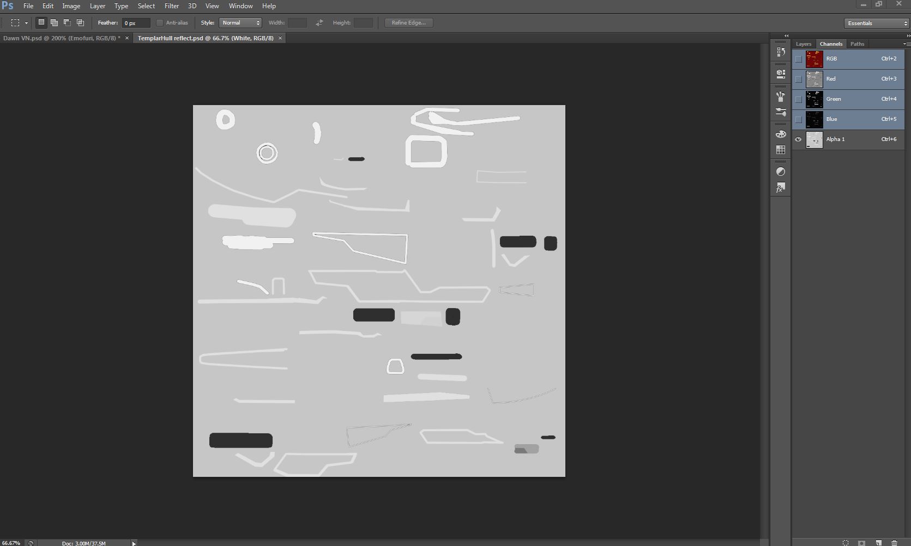
Task: Open the 3D menu
Action: click(192, 6)
